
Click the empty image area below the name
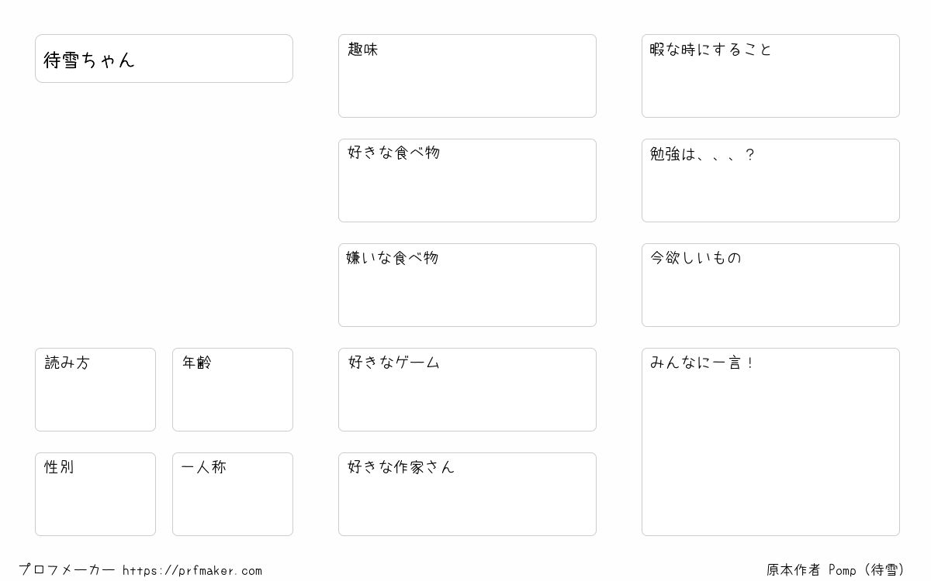coord(164,215)
